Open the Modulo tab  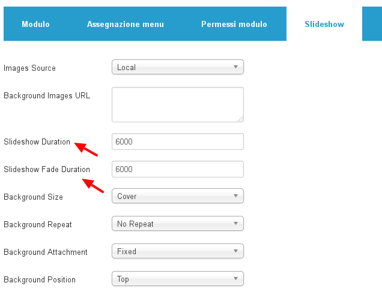click(x=35, y=24)
